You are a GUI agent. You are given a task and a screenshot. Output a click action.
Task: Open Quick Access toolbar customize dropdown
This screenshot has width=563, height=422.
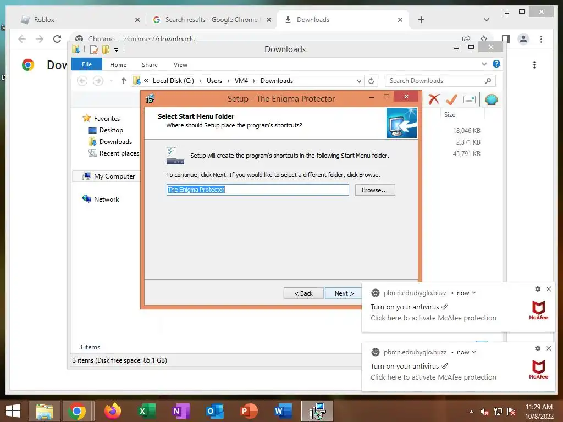[x=117, y=50]
